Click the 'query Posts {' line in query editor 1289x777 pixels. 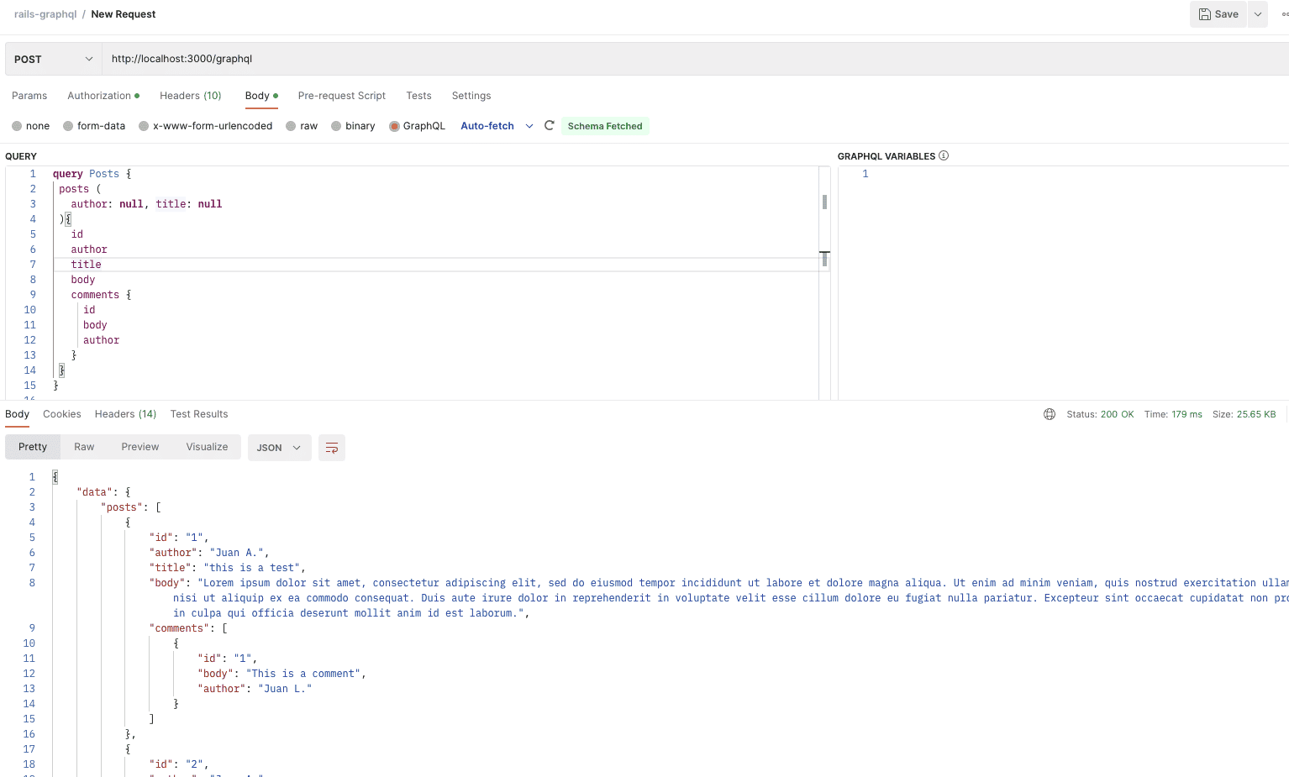[x=92, y=174]
